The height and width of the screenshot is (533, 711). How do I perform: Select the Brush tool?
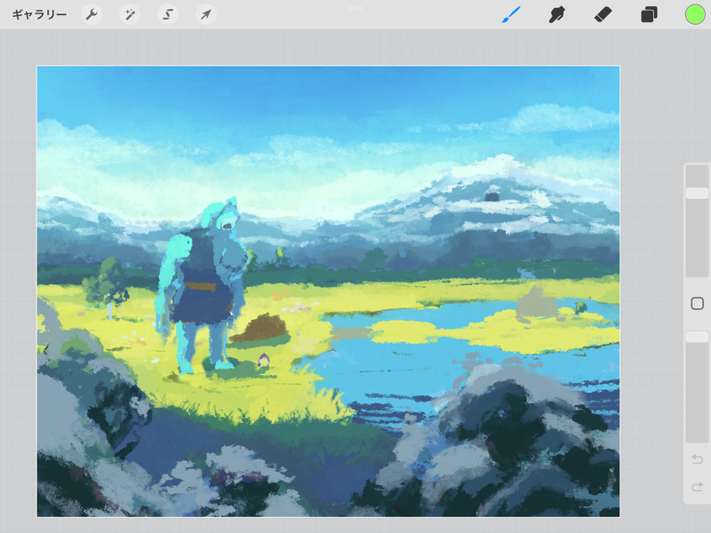click(511, 14)
